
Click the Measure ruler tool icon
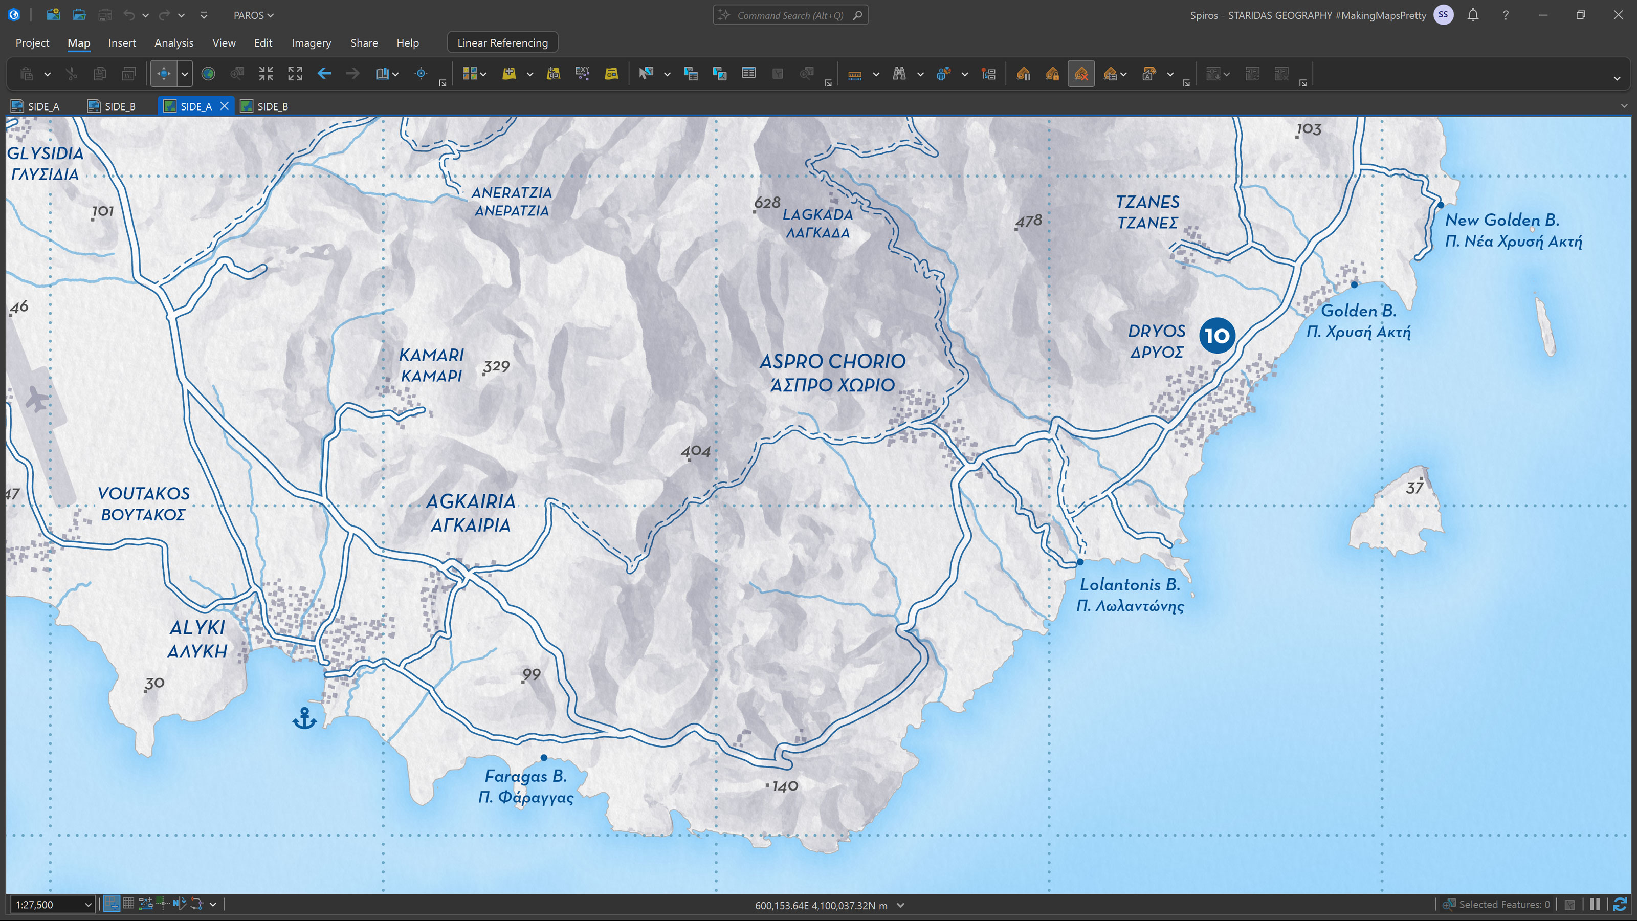[855, 74]
